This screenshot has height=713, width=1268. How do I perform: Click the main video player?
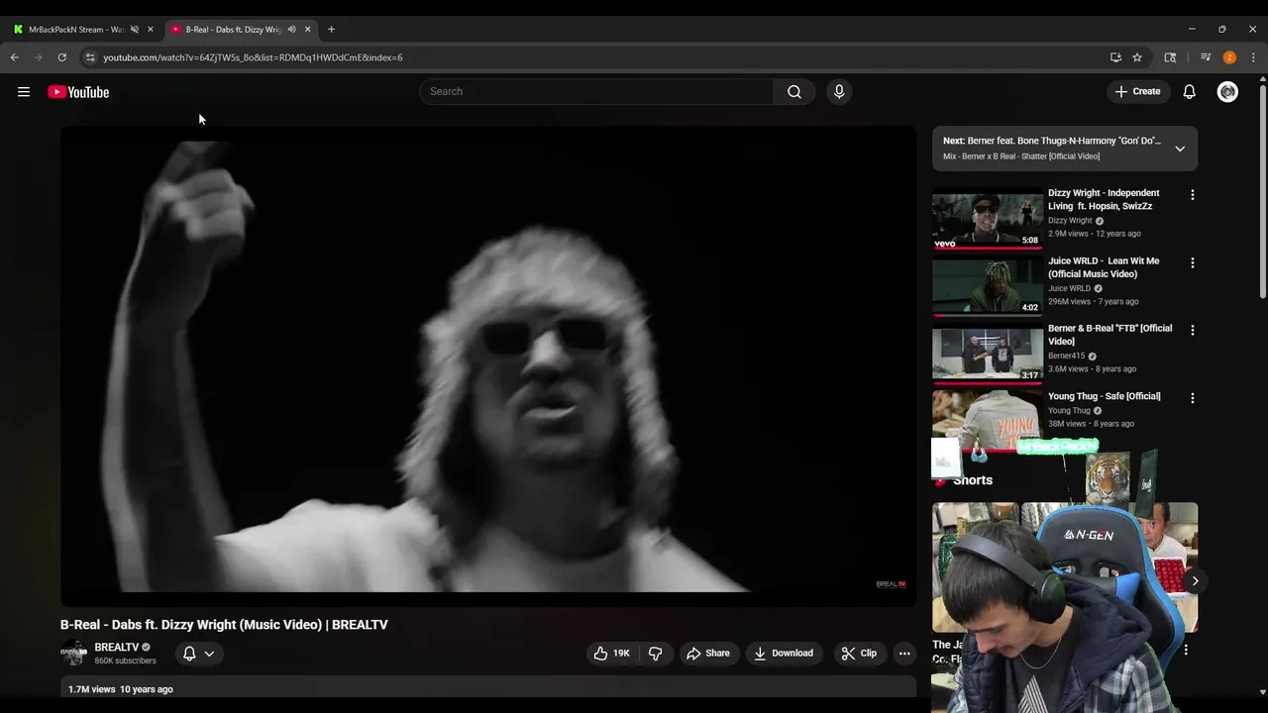point(488,366)
